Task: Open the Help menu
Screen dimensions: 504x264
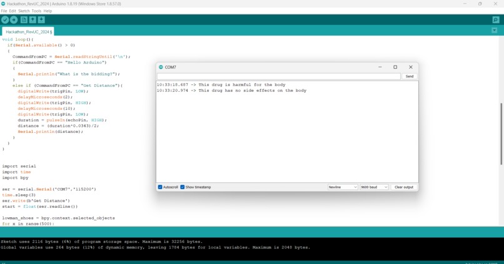Action: [48, 11]
